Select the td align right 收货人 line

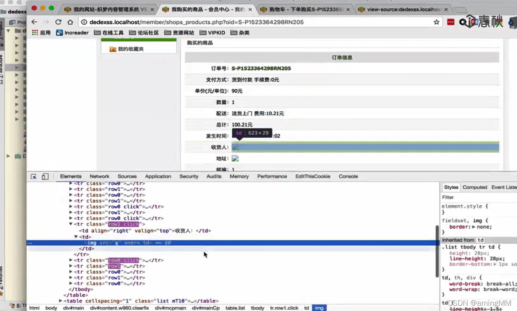click(145, 231)
